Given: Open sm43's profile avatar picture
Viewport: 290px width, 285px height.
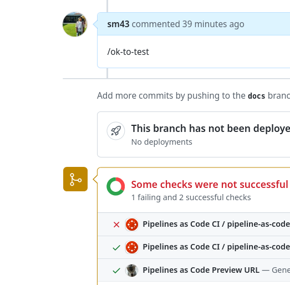Looking at the screenshot, I should pyautogui.click(x=75, y=24).
